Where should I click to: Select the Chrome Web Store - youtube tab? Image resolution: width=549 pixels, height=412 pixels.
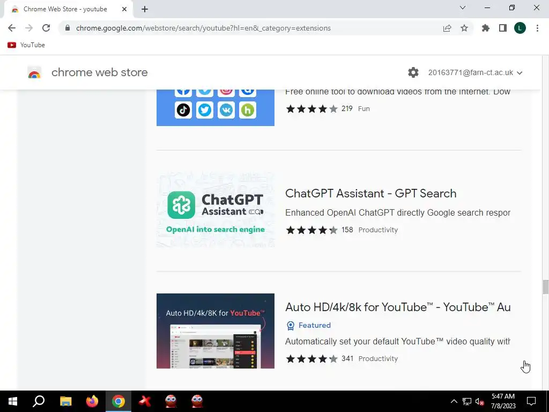click(65, 9)
